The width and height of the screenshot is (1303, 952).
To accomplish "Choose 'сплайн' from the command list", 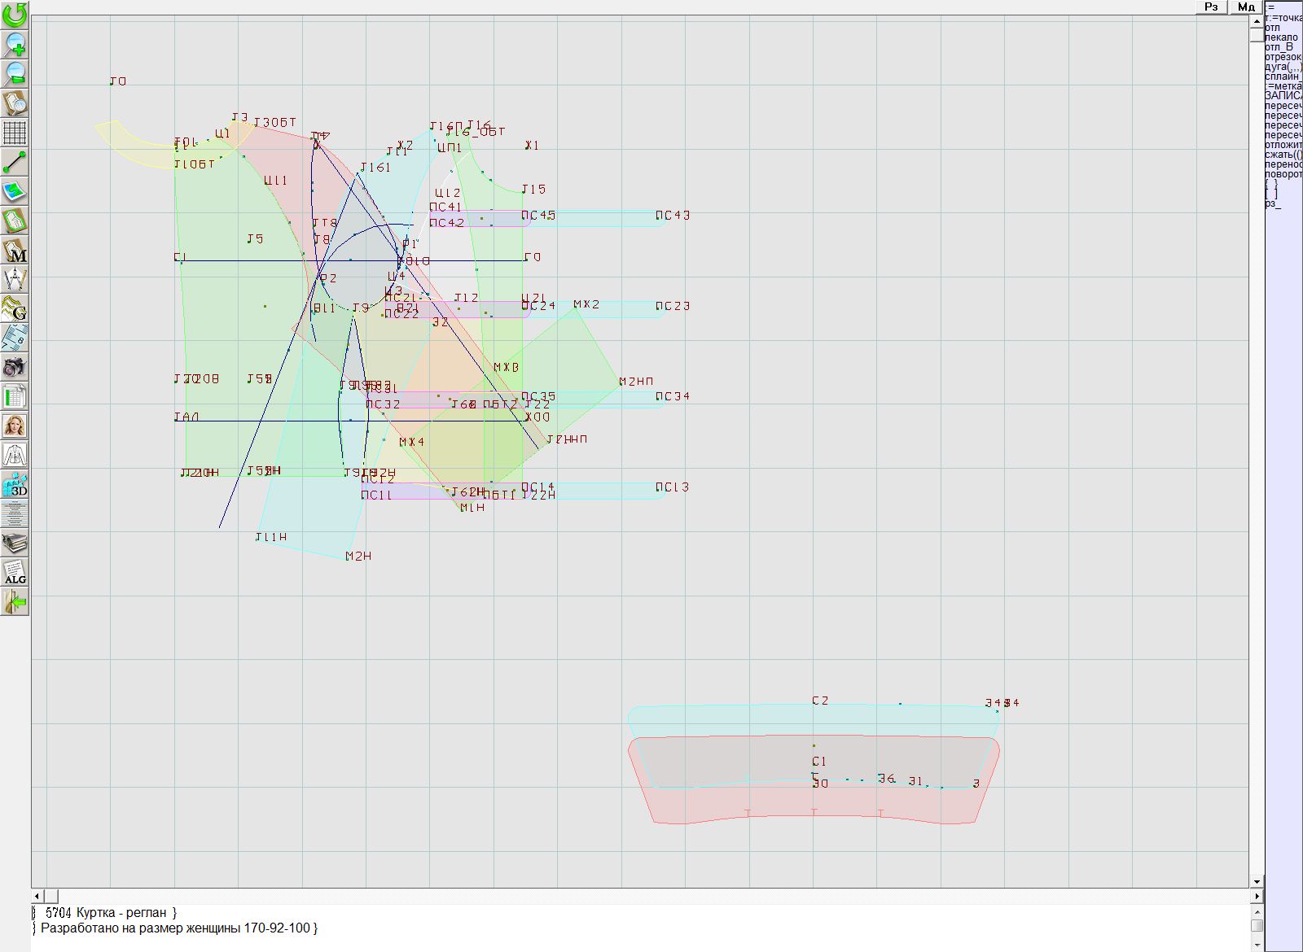I will (1283, 76).
